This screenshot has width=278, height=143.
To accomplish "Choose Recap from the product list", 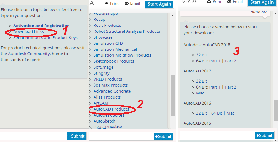I will (x=99, y=19).
